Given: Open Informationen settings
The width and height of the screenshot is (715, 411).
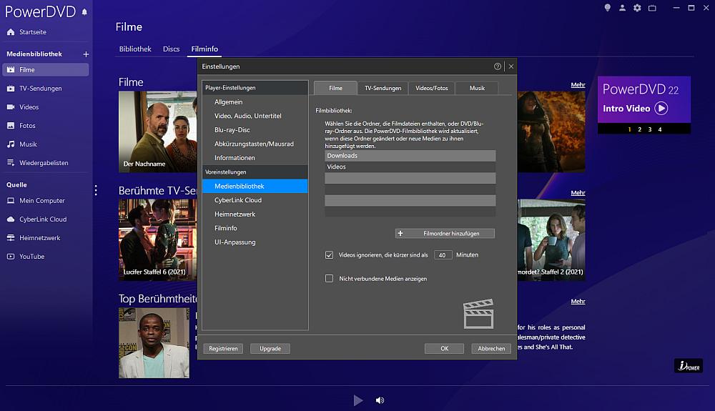Looking at the screenshot, I should pos(255,158).
